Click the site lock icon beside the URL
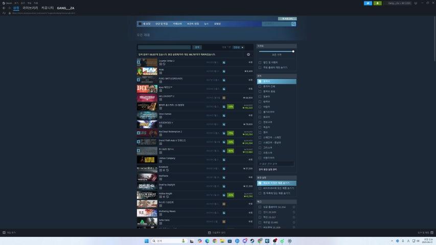The height and width of the screenshot is (245, 436). point(10,13)
